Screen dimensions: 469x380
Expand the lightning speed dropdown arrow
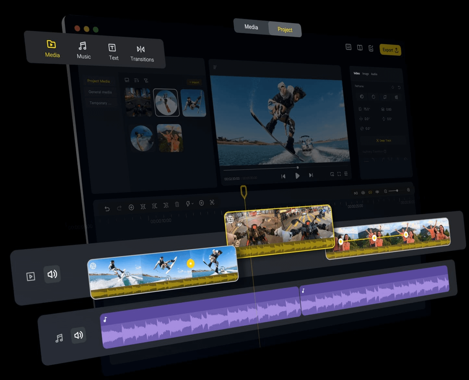tap(192, 204)
